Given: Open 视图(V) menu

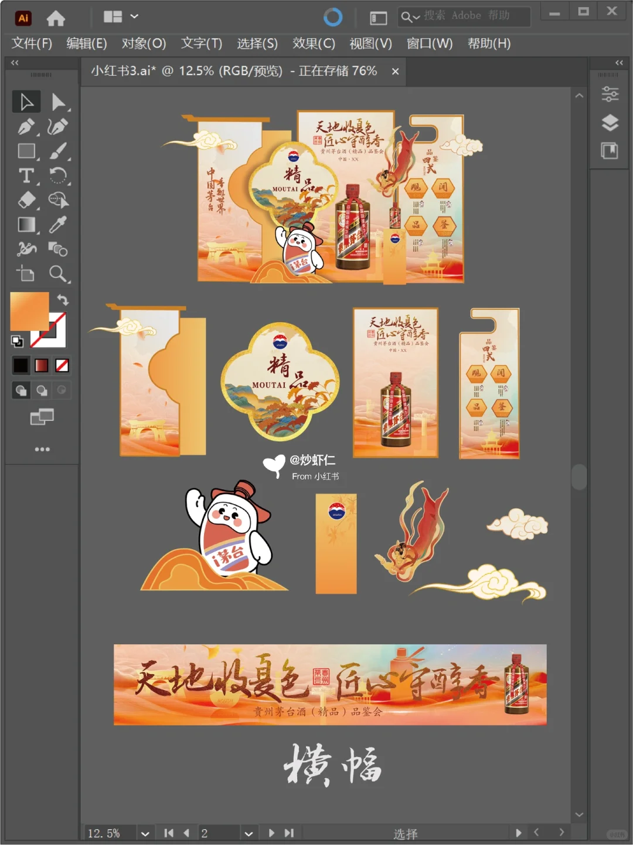Looking at the screenshot, I should [x=370, y=43].
